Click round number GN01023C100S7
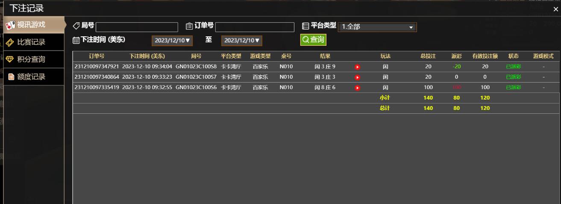Image resolution: width=561 pixels, height=204 pixels. (196, 77)
